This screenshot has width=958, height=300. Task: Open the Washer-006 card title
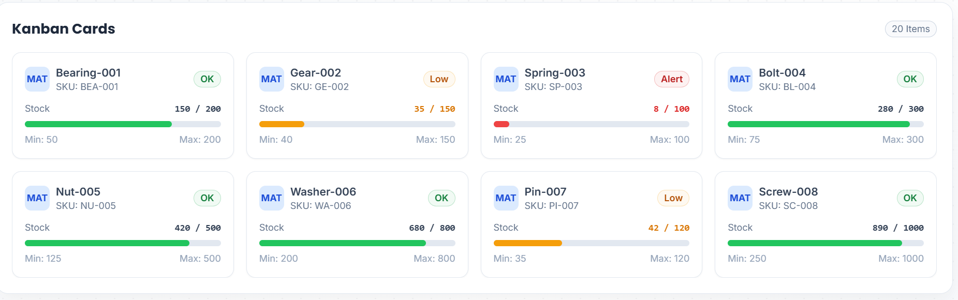(x=323, y=192)
